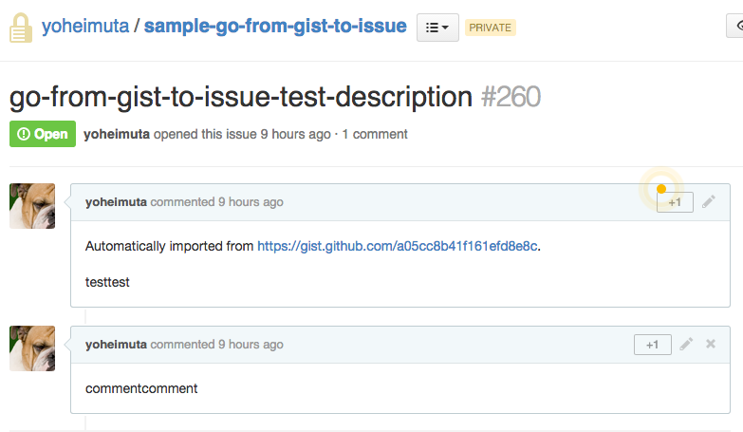Edit the first comment with the pencil icon
Viewport: 743px width, 432px height.
(x=709, y=202)
